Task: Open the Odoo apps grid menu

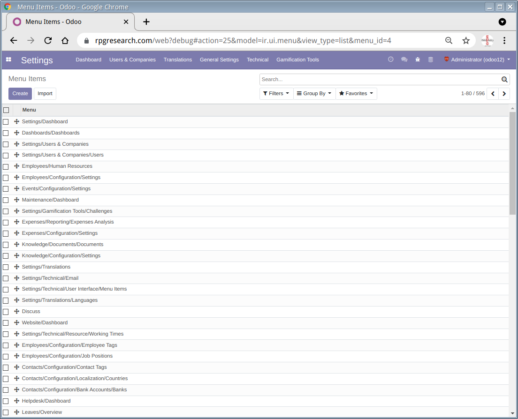Action: pos(8,60)
